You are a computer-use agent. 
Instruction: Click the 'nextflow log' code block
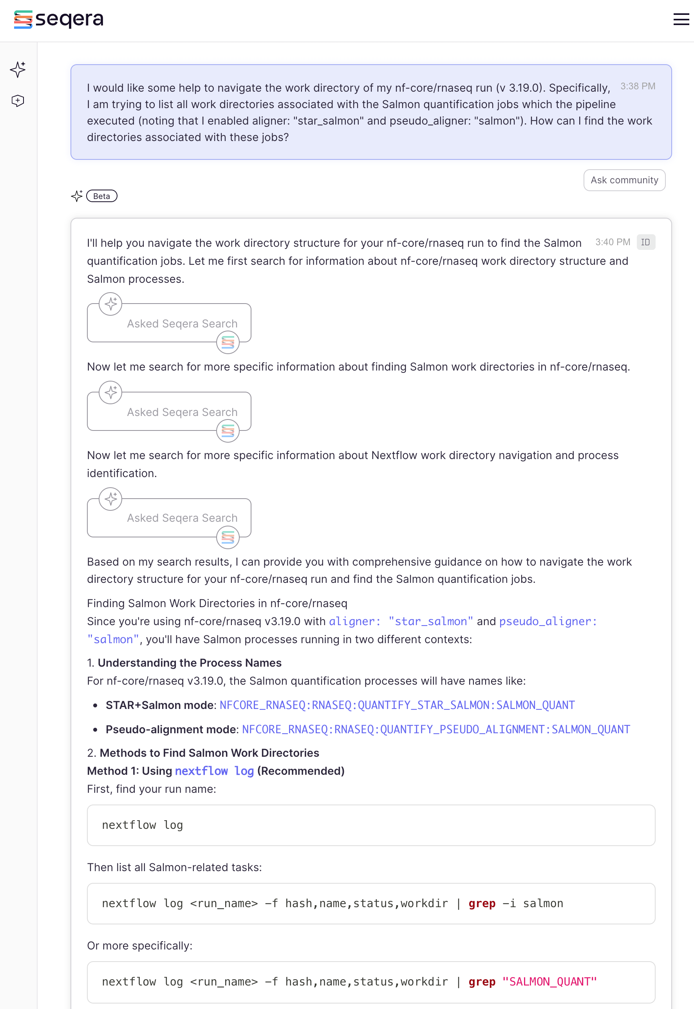(370, 825)
